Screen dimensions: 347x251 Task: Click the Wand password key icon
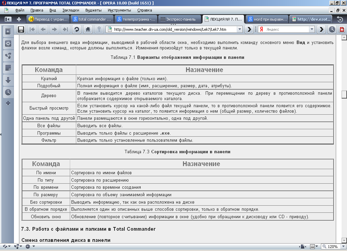click(99, 29)
